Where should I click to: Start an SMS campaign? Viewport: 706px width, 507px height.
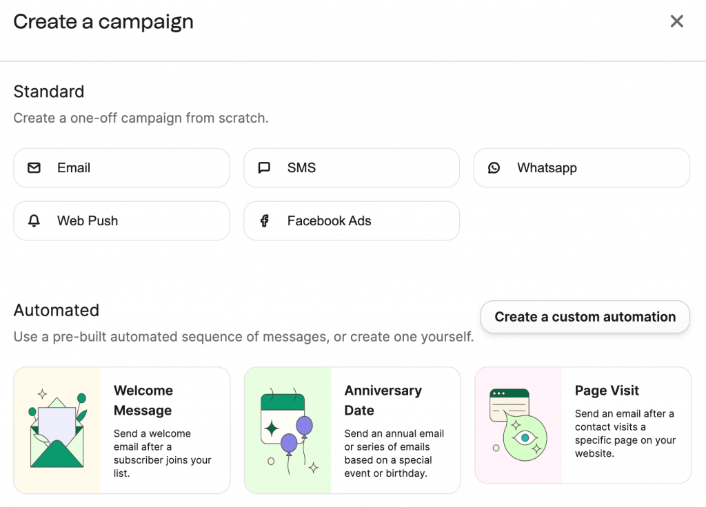tap(352, 167)
